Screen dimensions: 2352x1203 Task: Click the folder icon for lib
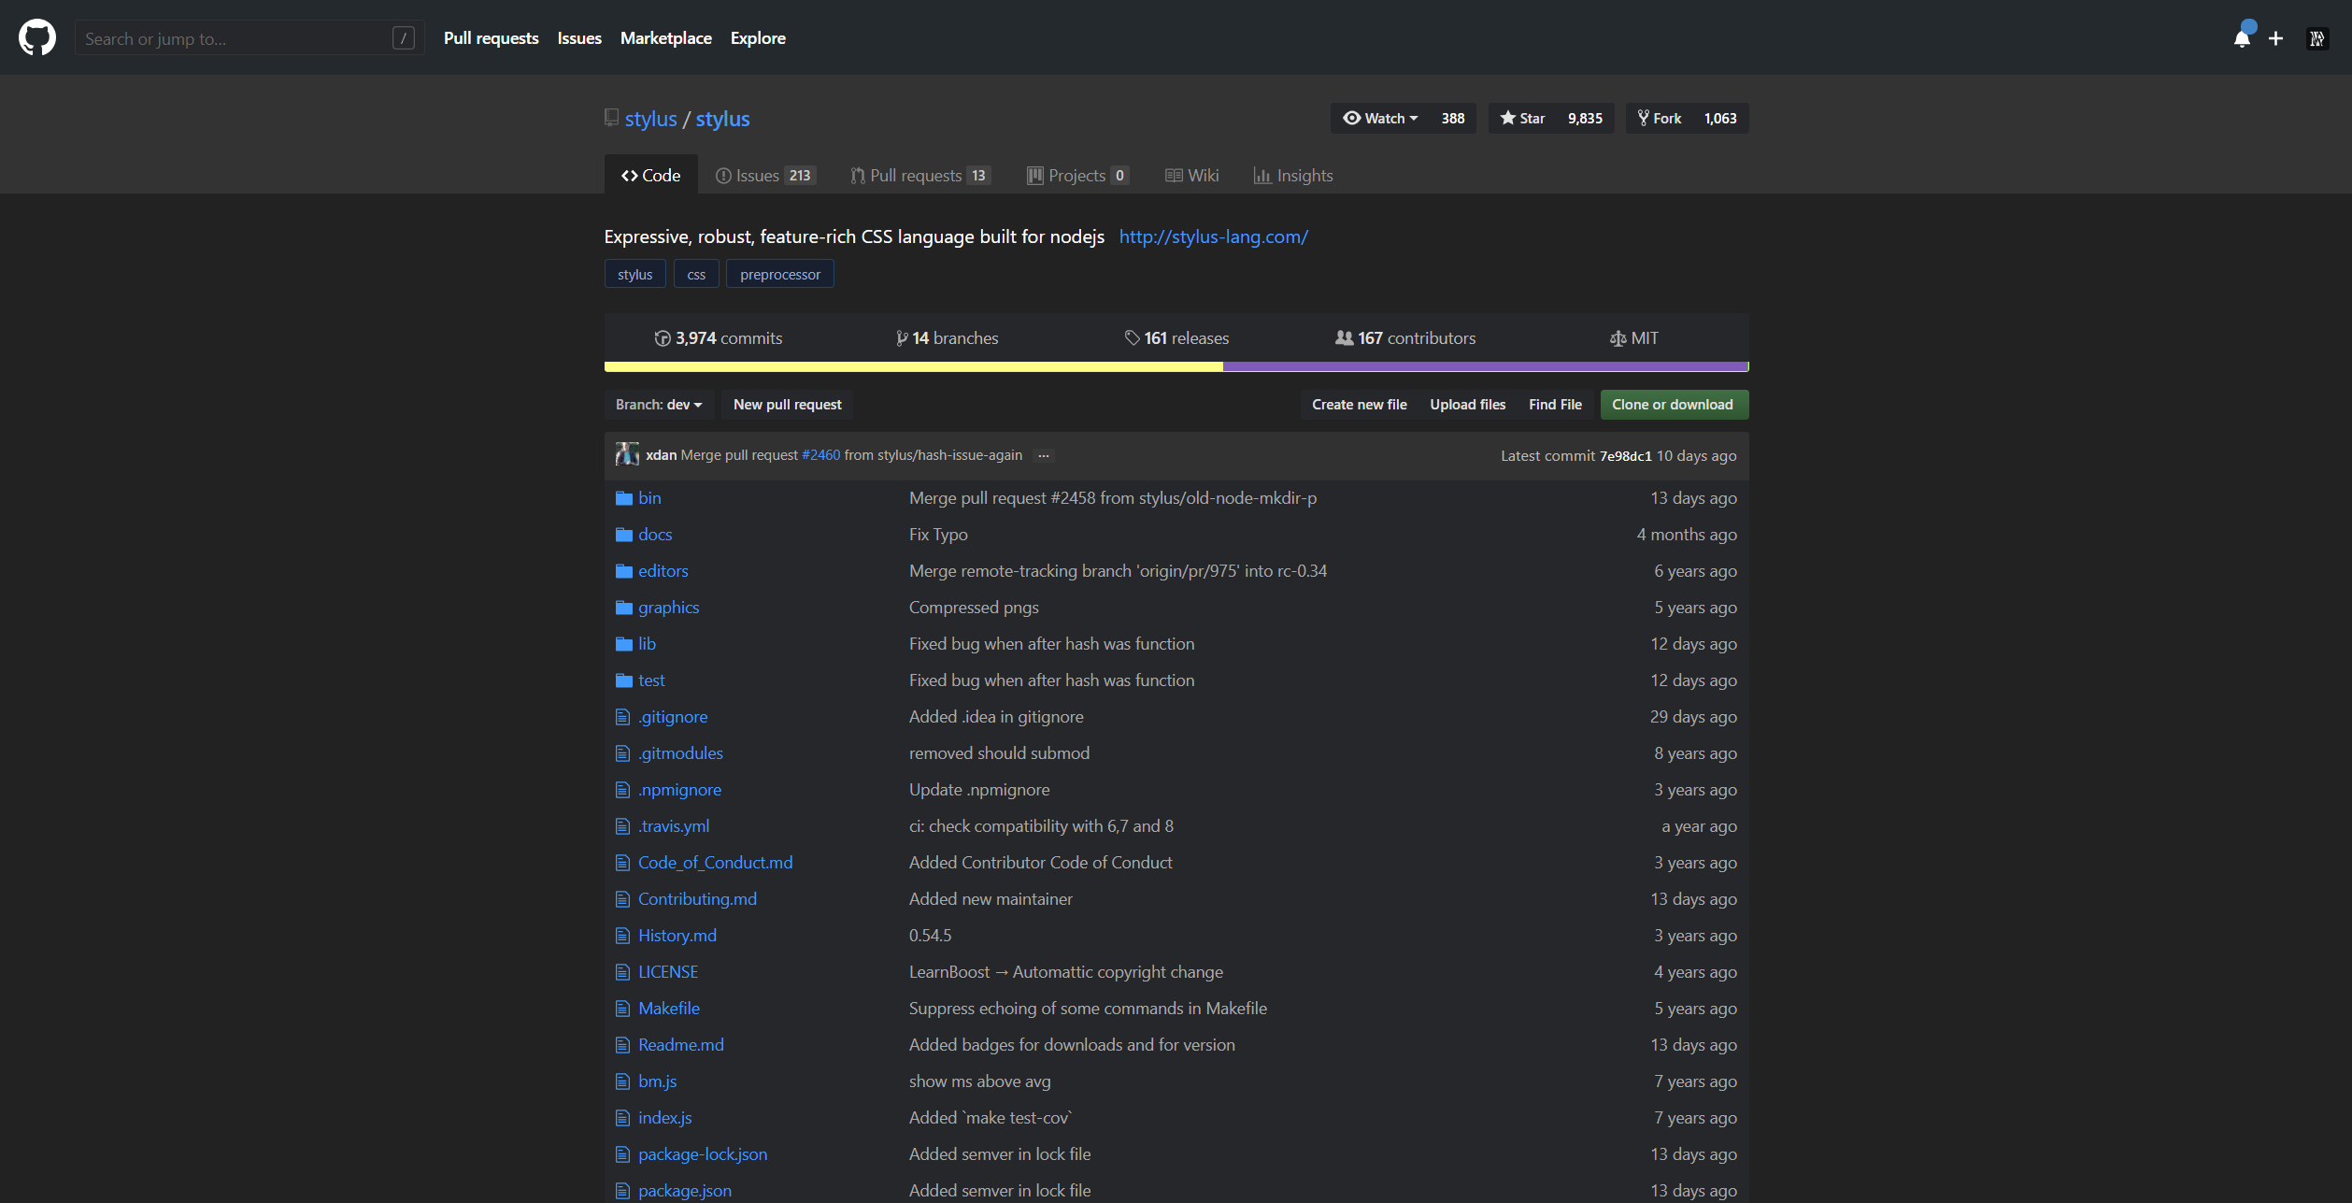624,644
